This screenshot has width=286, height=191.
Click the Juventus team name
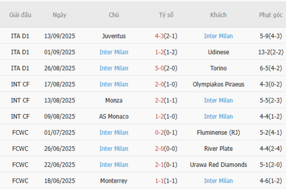(114, 36)
